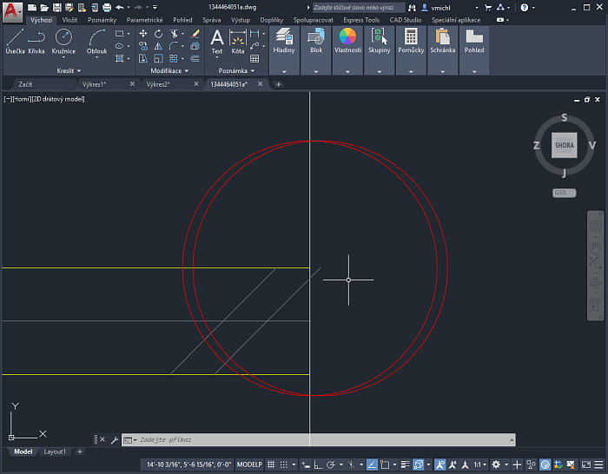Pick the Oblouk arc tool
The height and width of the screenshot is (474, 608).
[97, 40]
